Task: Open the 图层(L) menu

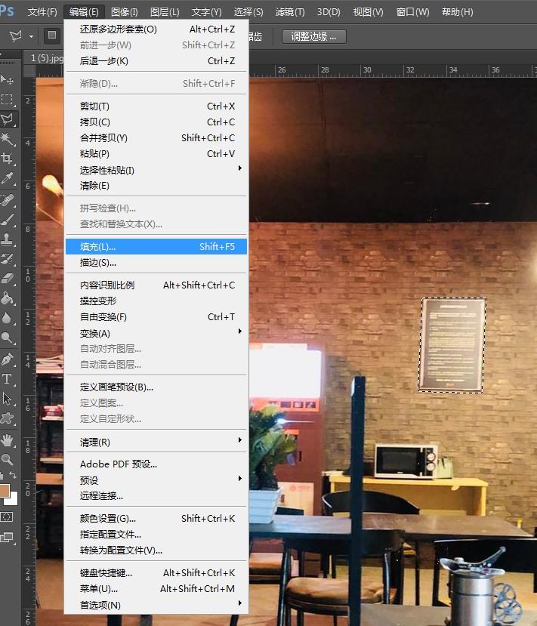Action: (165, 12)
